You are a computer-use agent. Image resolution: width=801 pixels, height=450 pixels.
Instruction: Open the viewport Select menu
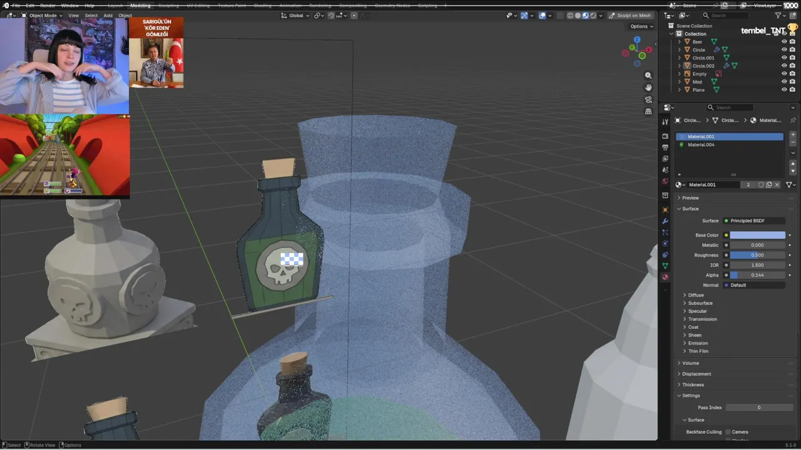[x=91, y=16]
